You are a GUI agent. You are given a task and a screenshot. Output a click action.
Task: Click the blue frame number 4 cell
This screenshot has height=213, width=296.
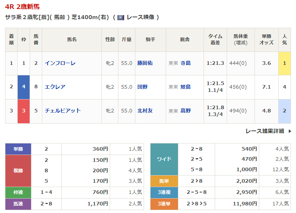pos(24,87)
